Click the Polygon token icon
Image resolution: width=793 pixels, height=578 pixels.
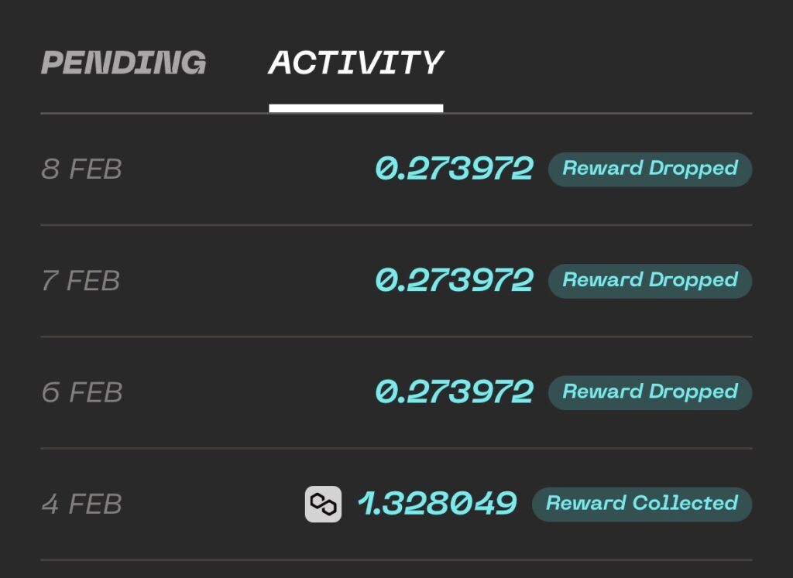pyautogui.click(x=323, y=504)
